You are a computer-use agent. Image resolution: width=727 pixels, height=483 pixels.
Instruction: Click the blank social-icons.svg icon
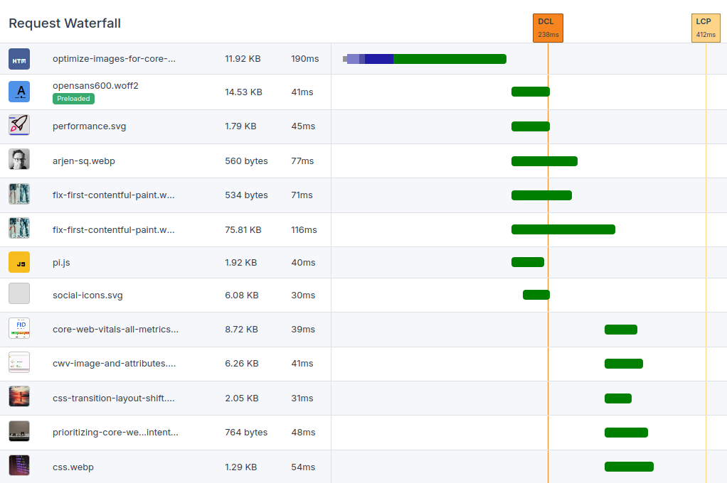[x=19, y=294]
